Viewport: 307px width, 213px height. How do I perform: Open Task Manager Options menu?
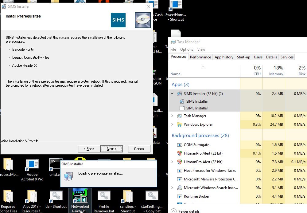[187, 49]
